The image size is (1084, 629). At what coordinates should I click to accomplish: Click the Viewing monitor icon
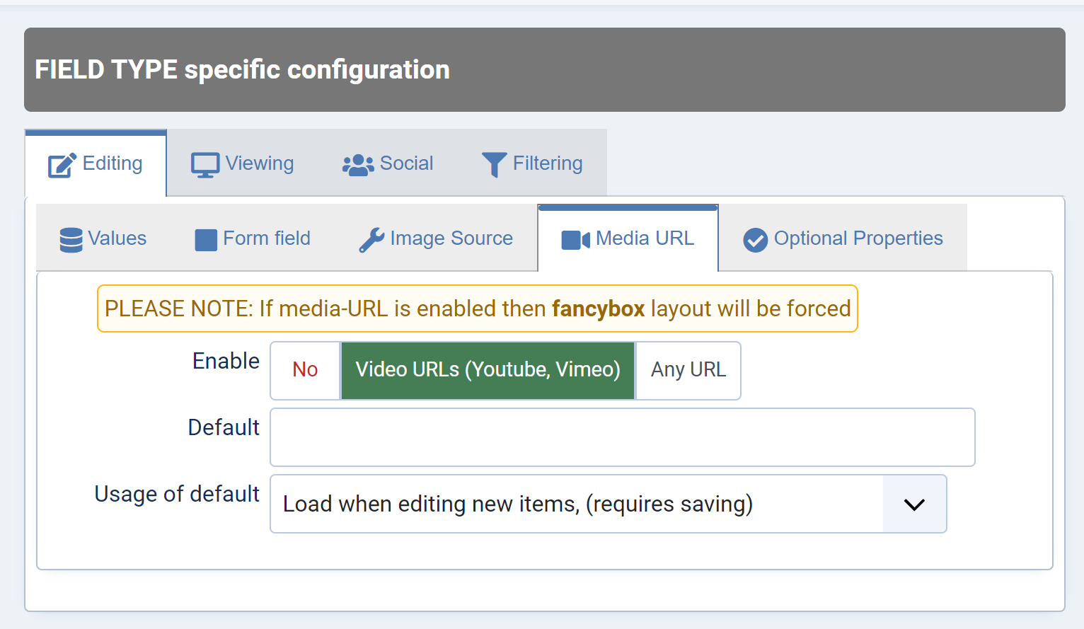pos(205,165)
